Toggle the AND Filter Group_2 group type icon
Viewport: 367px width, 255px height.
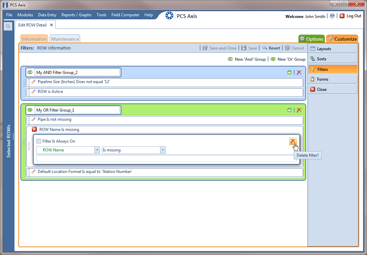pyautogui.click(x=30, y=73)
